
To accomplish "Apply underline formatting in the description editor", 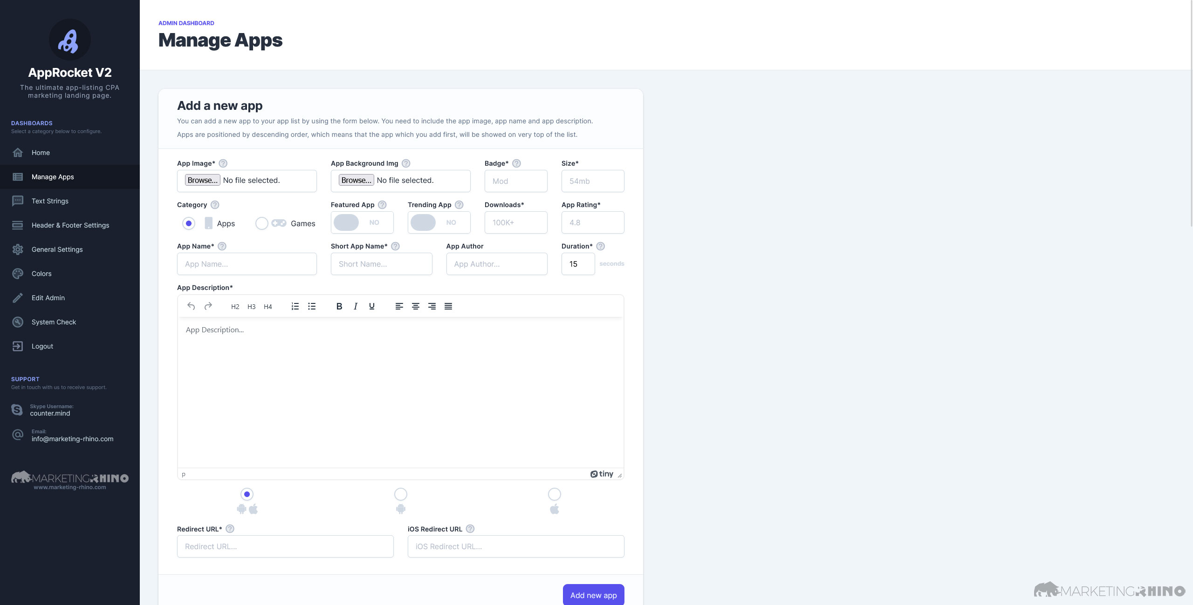I will 371,306.
